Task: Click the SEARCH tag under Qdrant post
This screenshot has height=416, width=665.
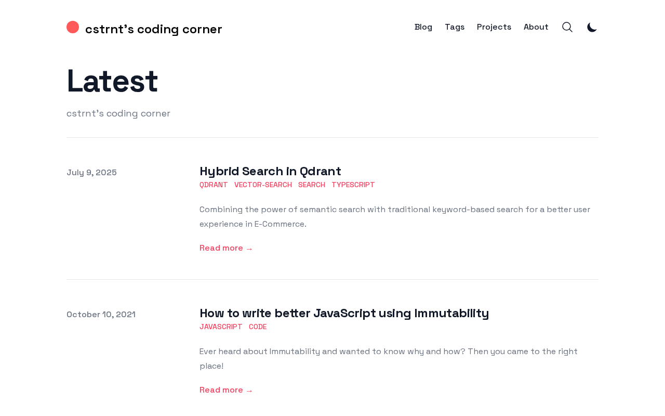Action: coord(312,185)
